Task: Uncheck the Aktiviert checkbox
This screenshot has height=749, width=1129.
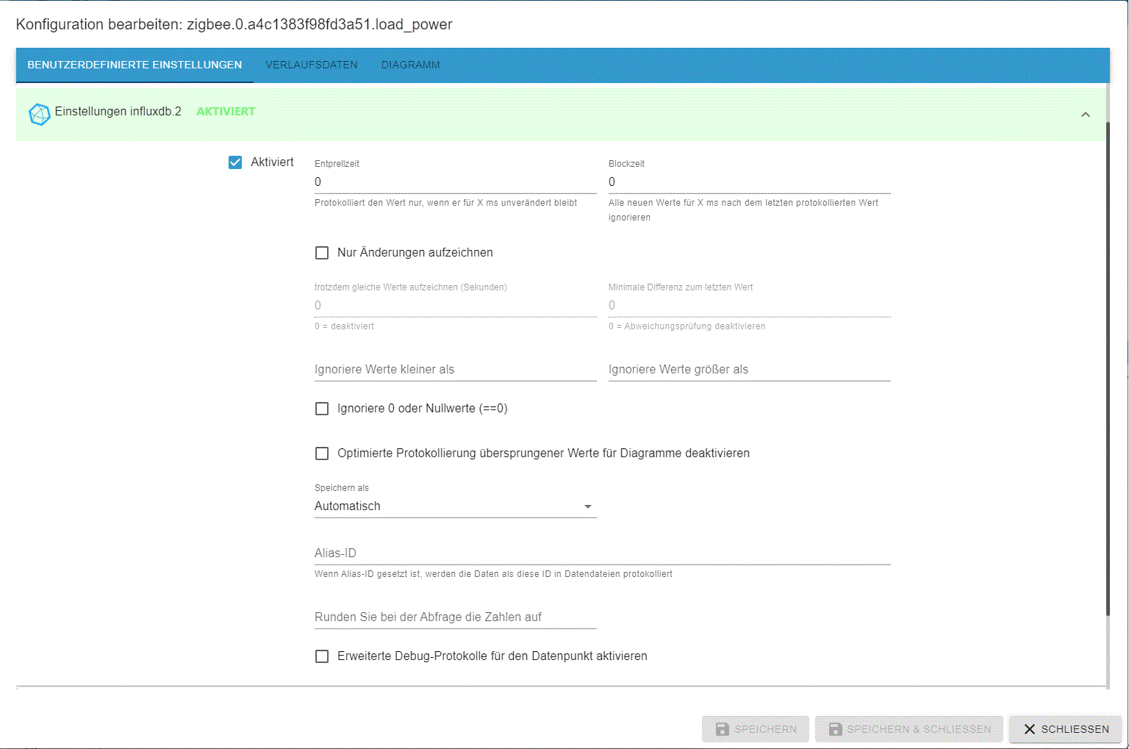Action: pyautogui.click(x=235, y=162)
